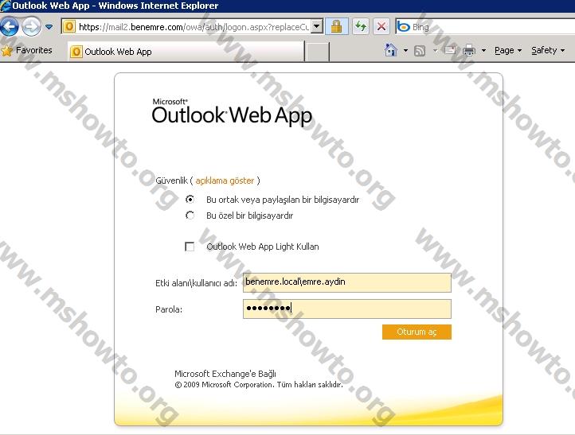This screenshot has height=435, width=575.
Task: Click the browser Forward arrow button
Action: (x=32, y=27)
